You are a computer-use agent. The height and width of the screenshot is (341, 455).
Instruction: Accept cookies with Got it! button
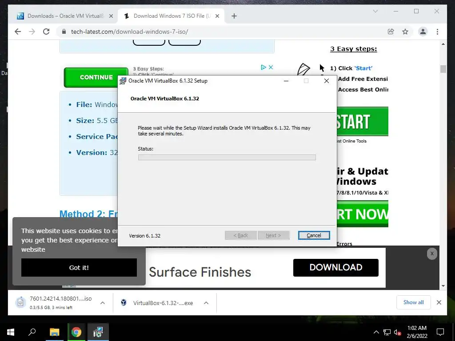[79, 267]
